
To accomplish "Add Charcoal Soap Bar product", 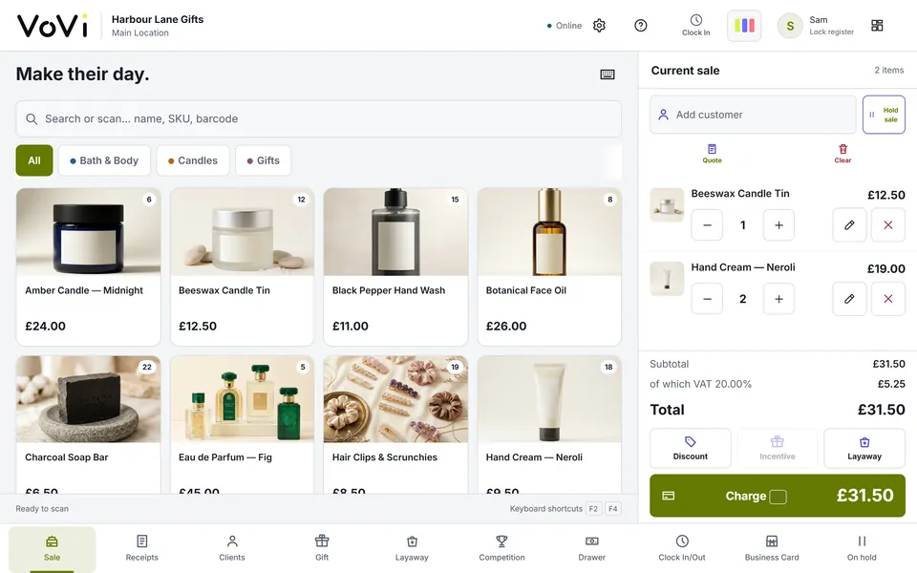I will [88, 424].
